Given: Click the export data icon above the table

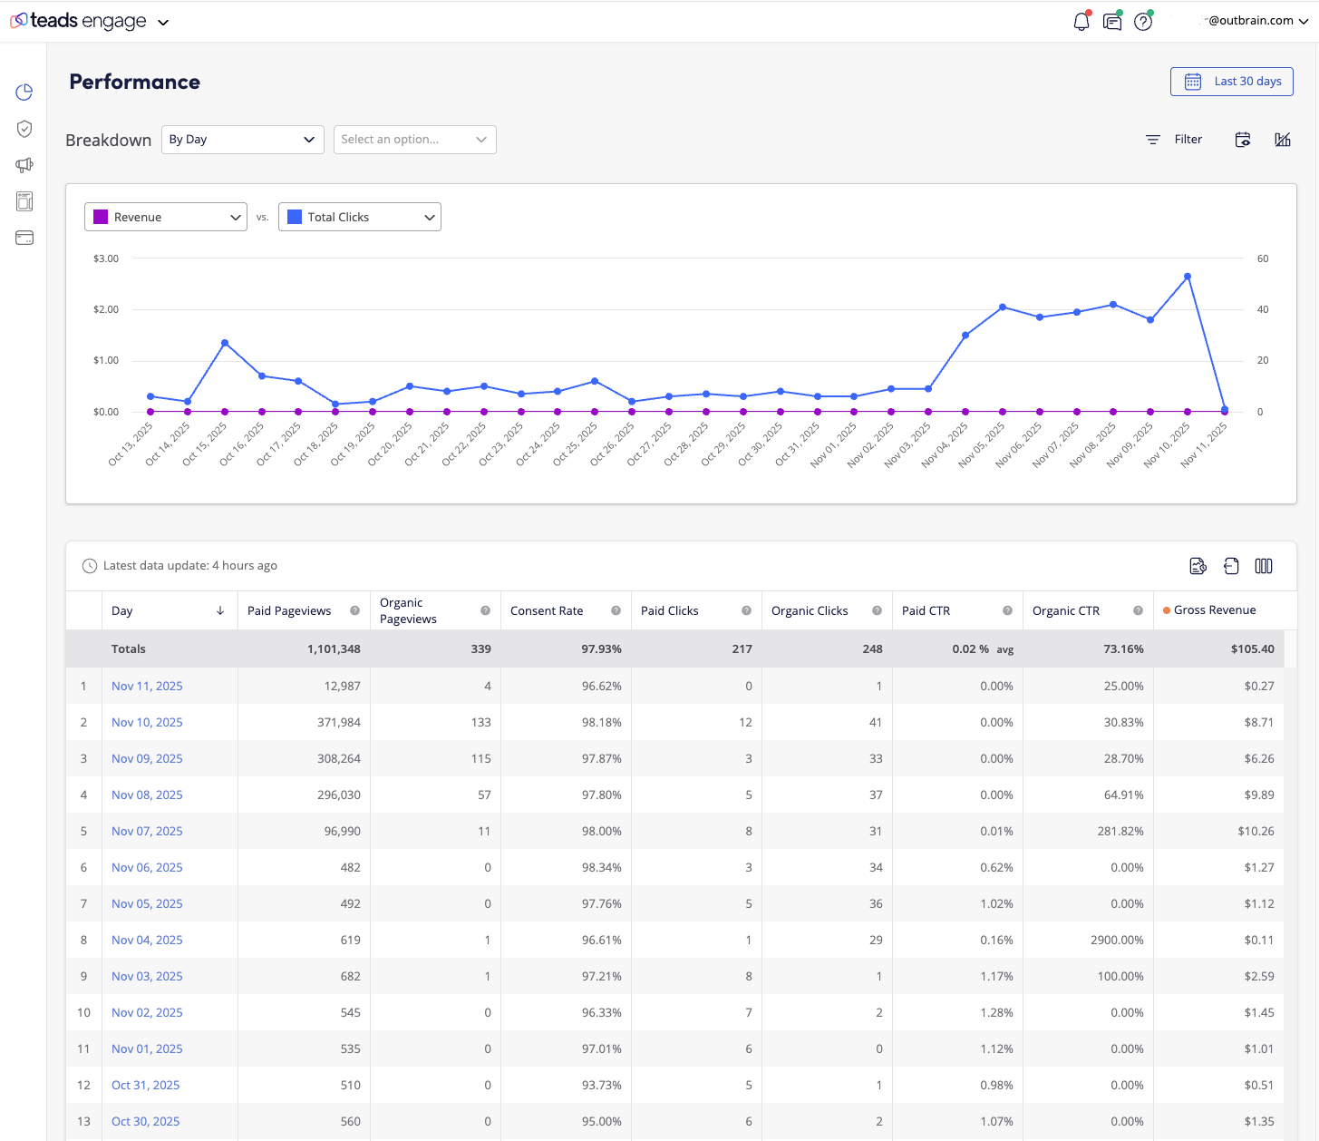Looking at the screenshot, I should click(1231, 565).
